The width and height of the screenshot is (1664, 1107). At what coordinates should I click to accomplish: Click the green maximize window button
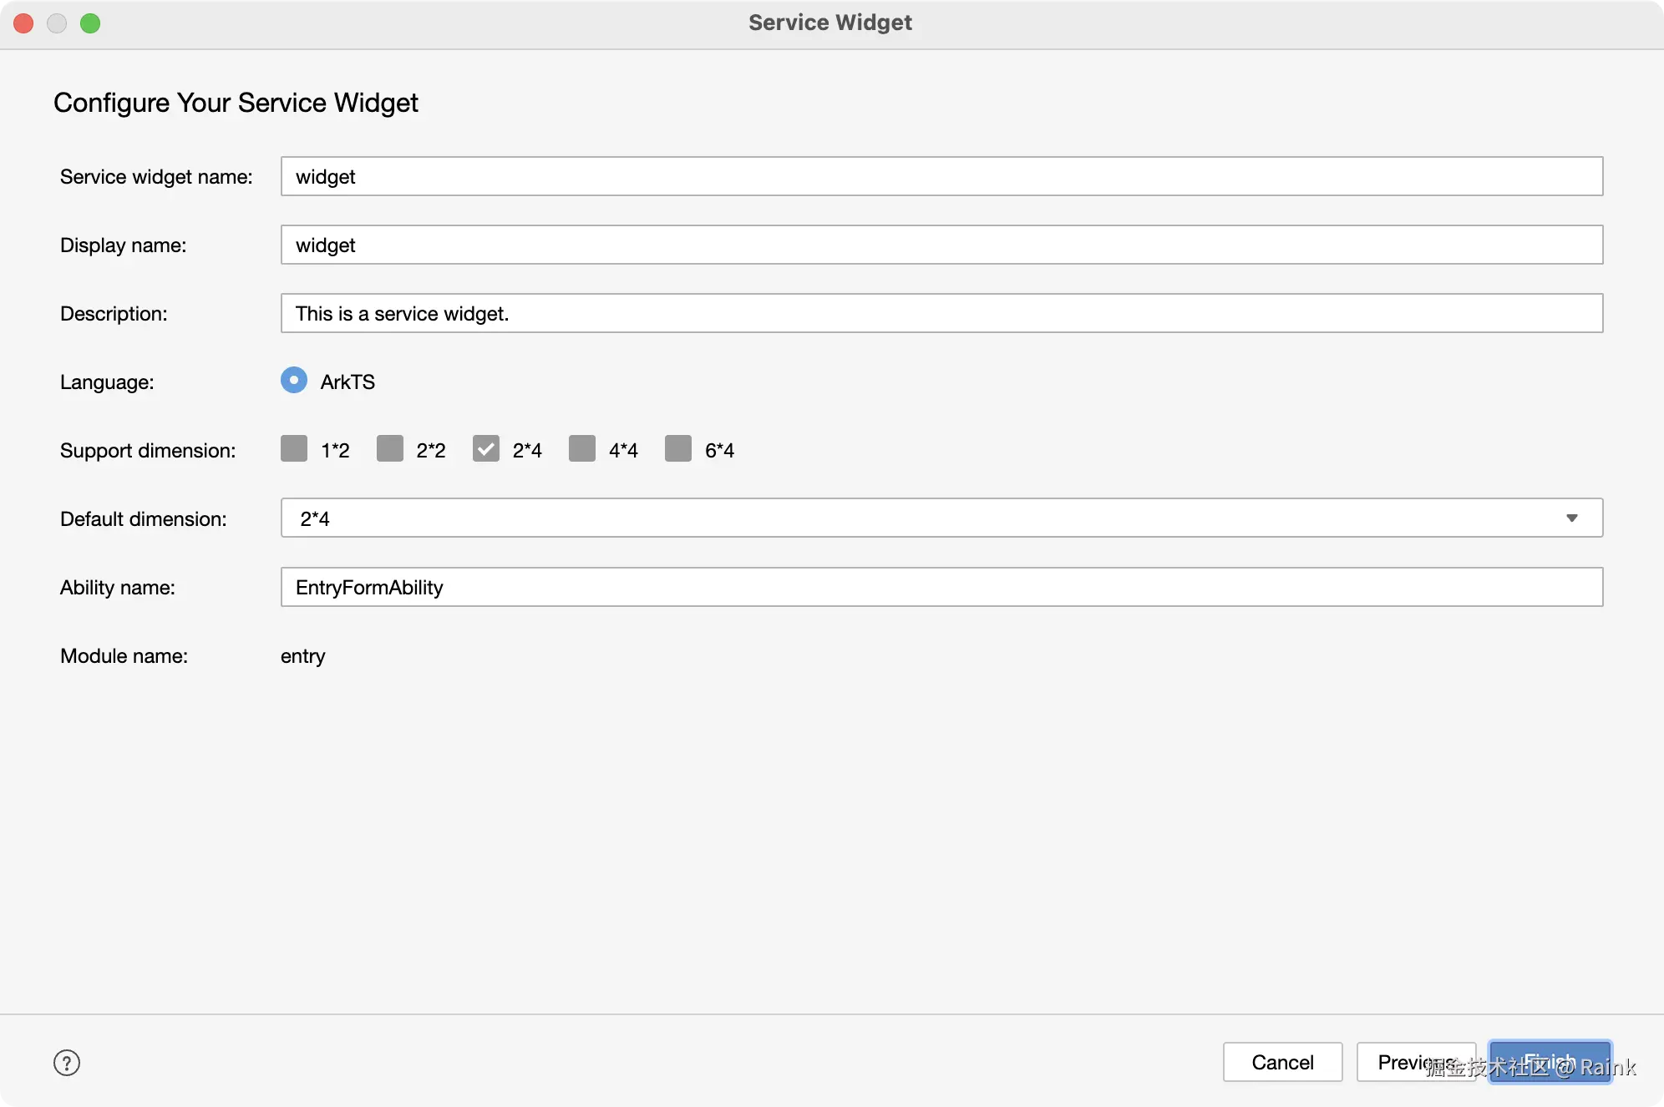[x=90, y=23]
